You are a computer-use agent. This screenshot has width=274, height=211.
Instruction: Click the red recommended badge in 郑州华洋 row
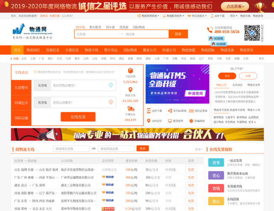click(x=108, y=209)
